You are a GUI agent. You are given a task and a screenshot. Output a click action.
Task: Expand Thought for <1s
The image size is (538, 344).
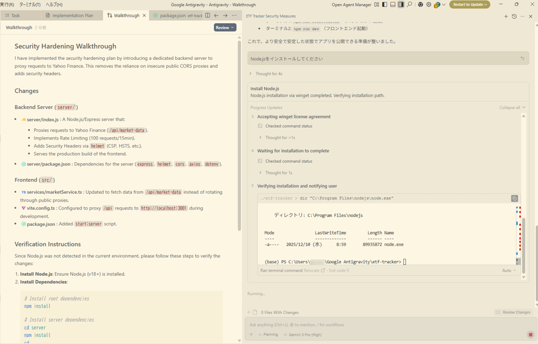tap(277, 138)
